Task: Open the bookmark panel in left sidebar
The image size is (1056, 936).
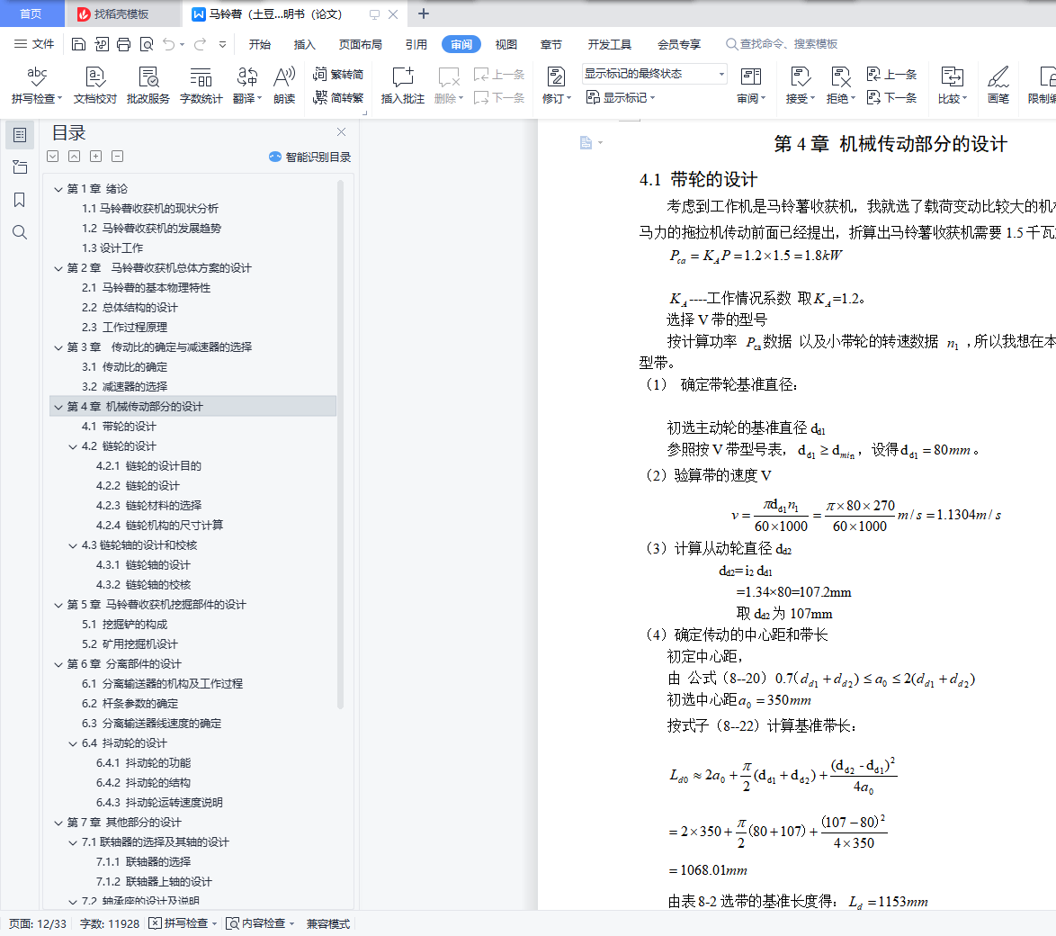Action: click(x=20, y=200)
